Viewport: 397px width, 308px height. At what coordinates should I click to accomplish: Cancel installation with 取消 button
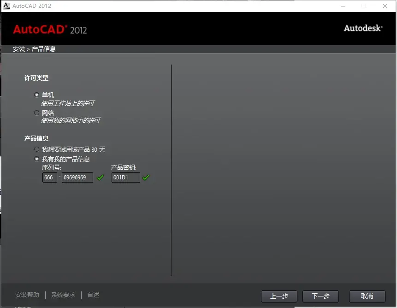[x=367, y=296]
